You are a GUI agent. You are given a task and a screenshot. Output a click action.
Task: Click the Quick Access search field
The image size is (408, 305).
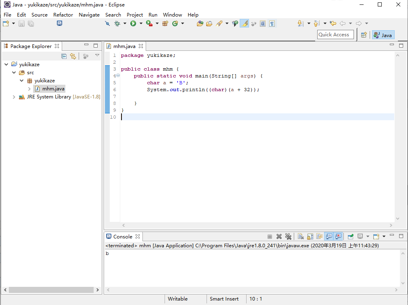click(335, 35)
